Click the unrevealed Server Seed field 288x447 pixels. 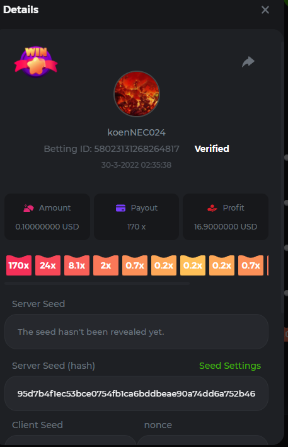coord(137,332)
